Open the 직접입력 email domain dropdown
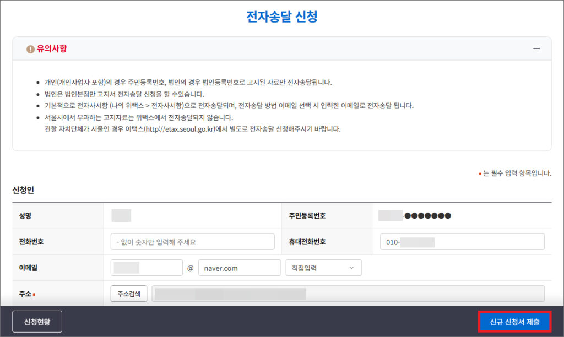The height and width of the screenshot is (337, 564). (x=323, y=268)
